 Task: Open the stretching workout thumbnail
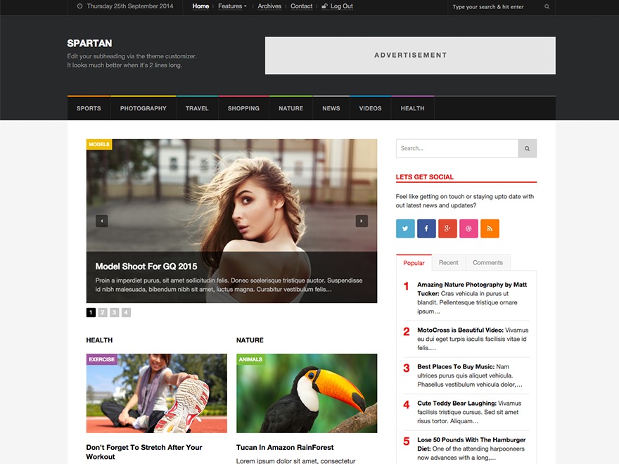coord(157,394)
